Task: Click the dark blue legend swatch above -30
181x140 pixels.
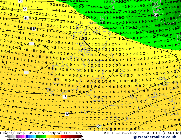Action: coord(27,136)
